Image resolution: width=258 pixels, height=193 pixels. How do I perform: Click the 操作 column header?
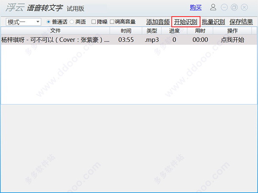[x=233, y=31]
